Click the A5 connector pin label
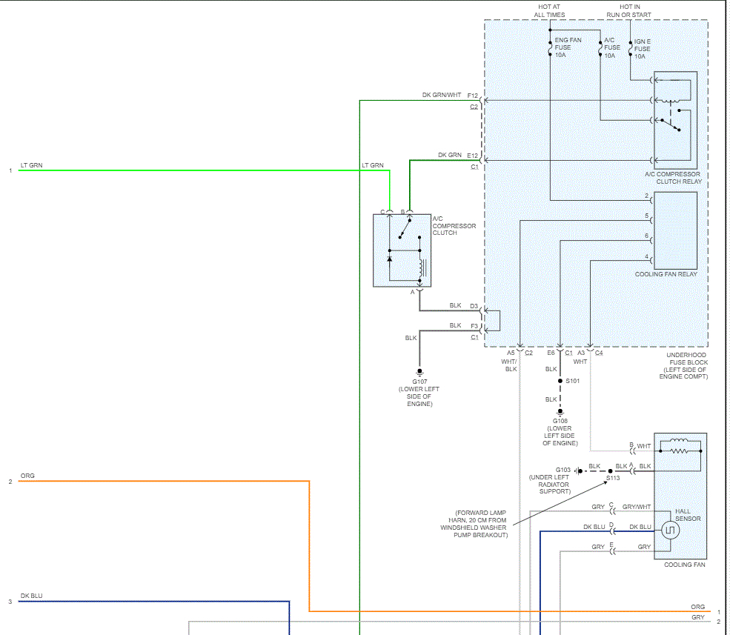This screenshot has height=635, width=730. (511, 353)
